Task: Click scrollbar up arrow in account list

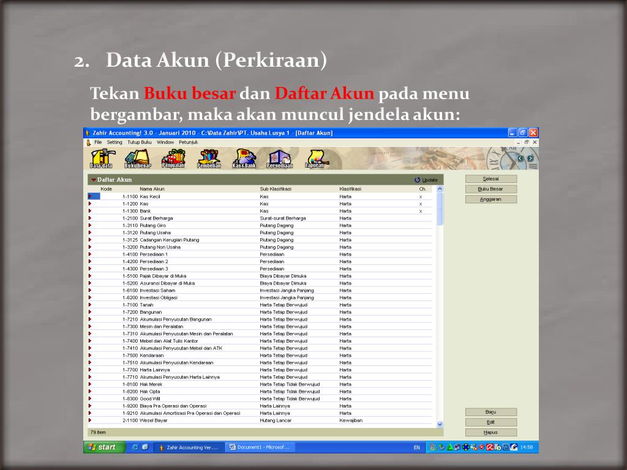Action: coord(440,188)
